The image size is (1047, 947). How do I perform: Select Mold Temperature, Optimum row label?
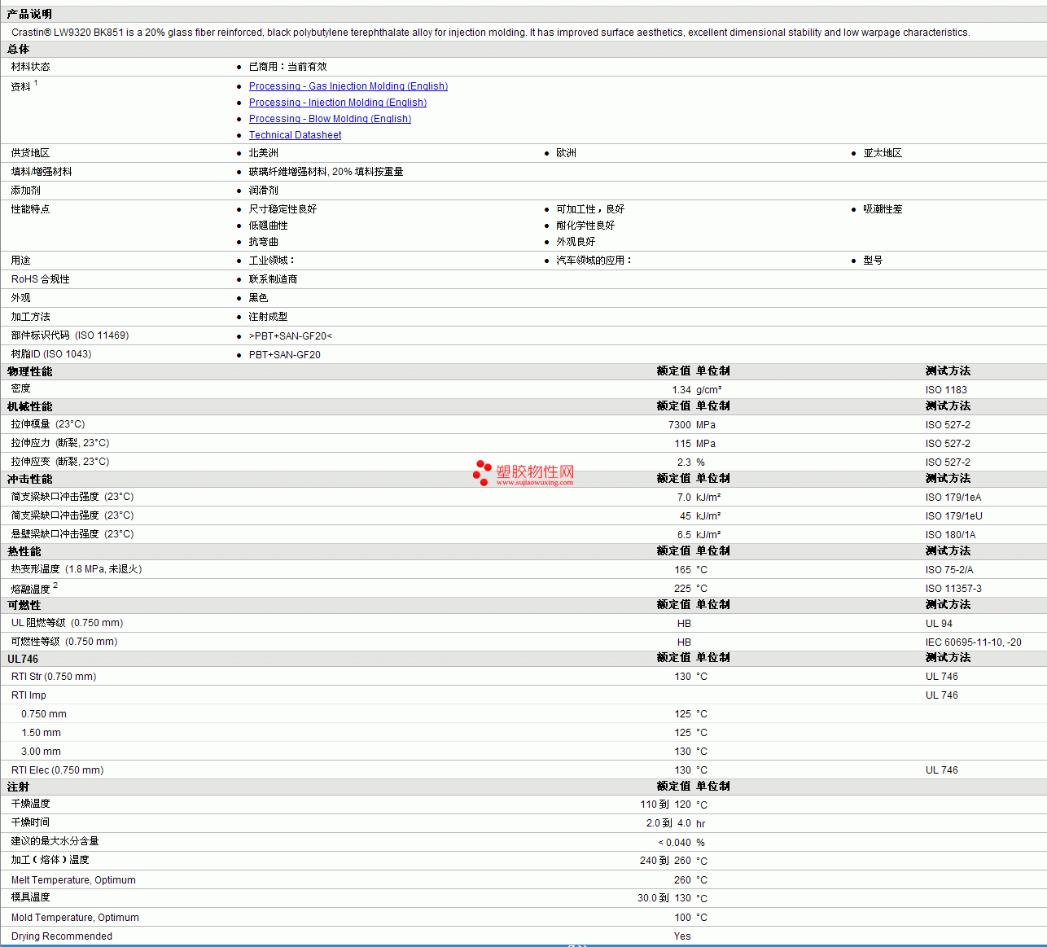tap(75, 918)
